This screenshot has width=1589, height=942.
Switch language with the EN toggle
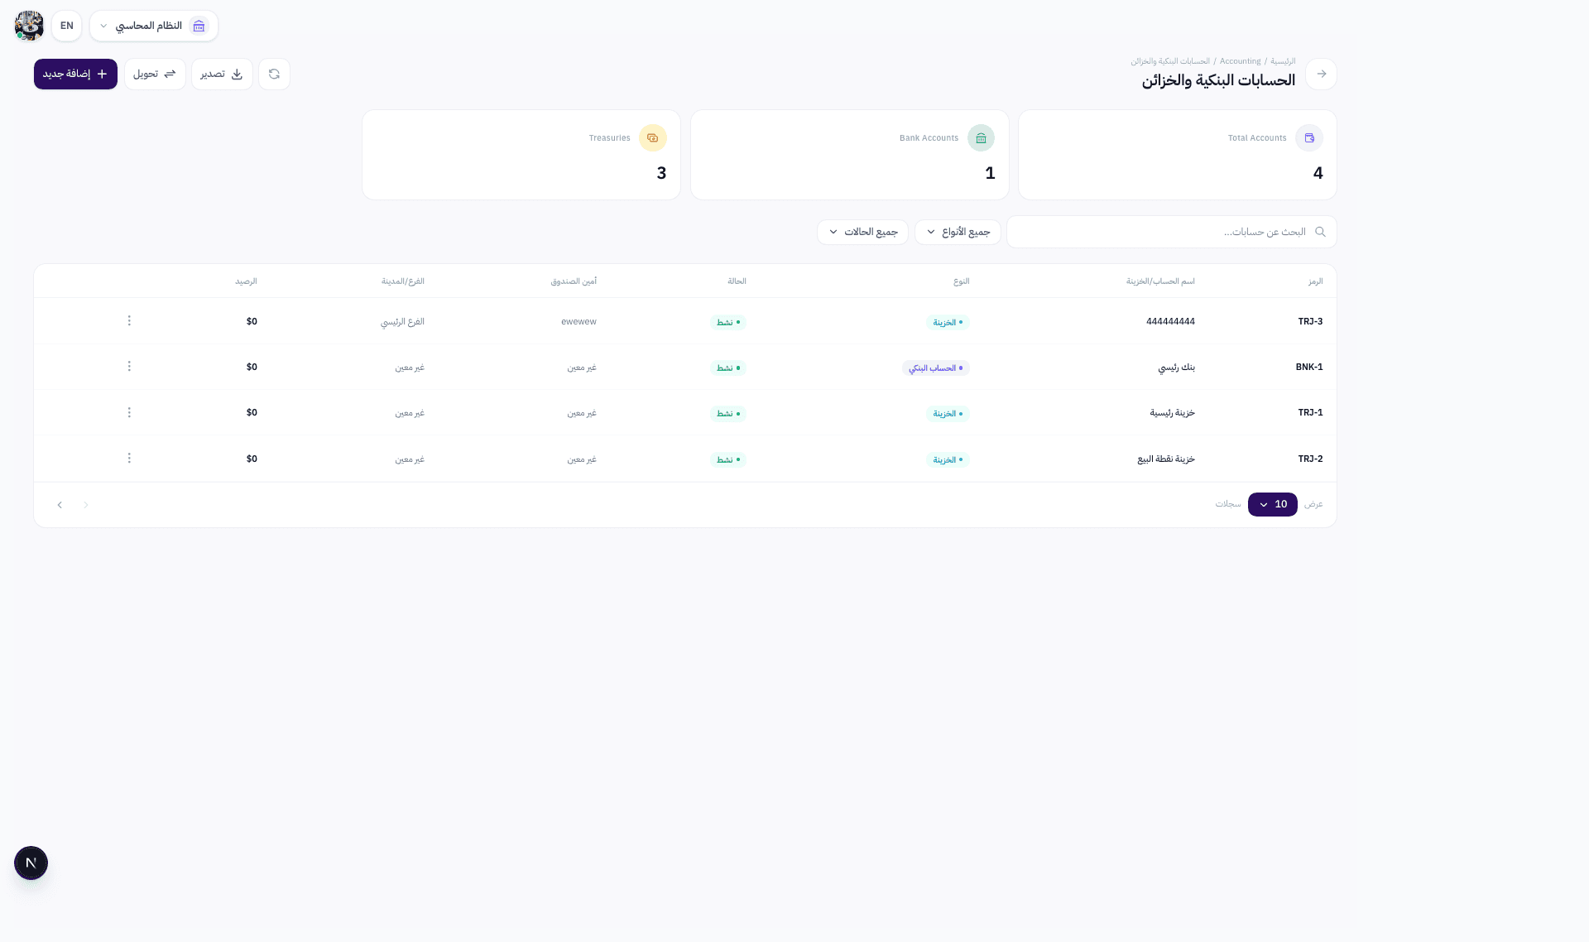[x=67, y=26]
